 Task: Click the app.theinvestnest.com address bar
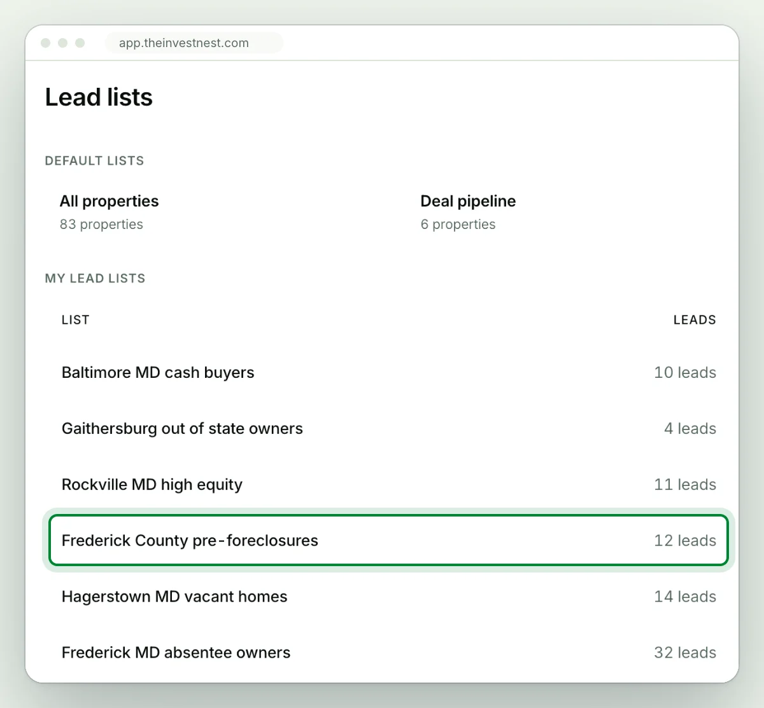(194, 43)
